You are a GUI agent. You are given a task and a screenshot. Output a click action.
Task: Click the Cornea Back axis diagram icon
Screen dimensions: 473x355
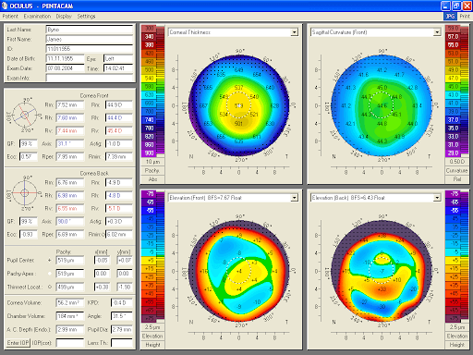click(x=25, y=193)
